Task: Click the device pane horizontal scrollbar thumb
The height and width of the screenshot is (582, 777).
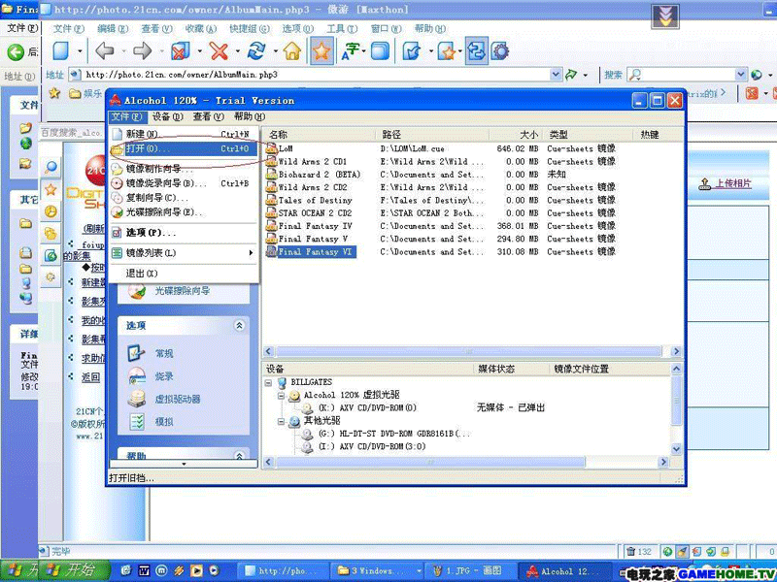Action: [430, 463]
